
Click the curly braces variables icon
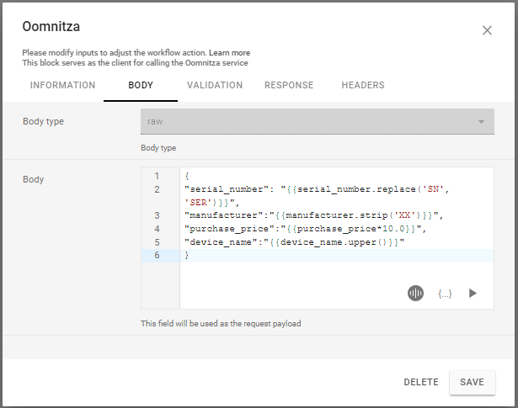point(445,294)
